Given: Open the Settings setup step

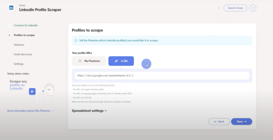Looking at the screenshot, I should point(19,64).
